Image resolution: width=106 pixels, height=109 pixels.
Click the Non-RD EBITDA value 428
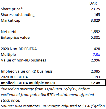(x=97, y=49)
